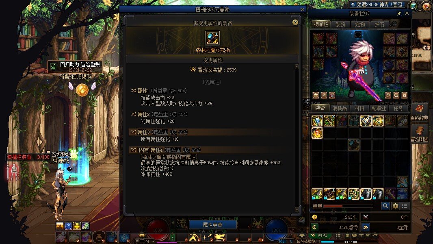Image resolution: width=433 pixels, height=244 pixels.
Task: Click the 属性更替 button
Action: 212,224
